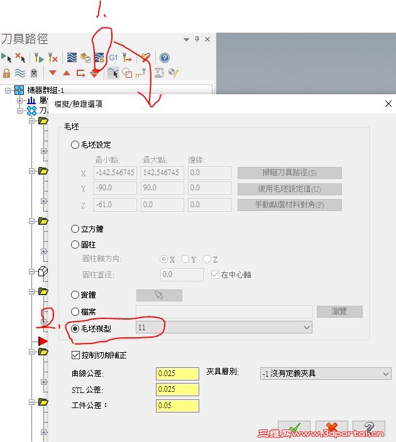This screenshot has width=396, height=442.
Task: Toggle posting on selected operations (ghost icon)
Action: pyautogui.click(x=34, y=73)
